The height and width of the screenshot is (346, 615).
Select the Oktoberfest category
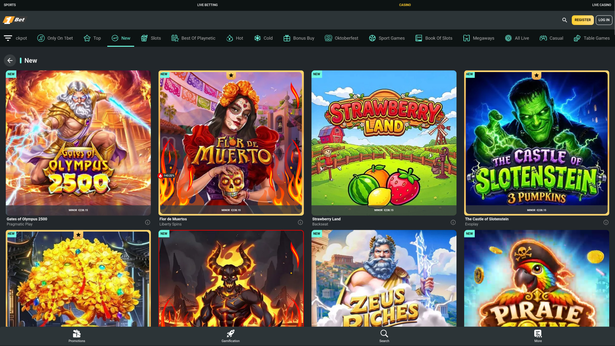(341, 38)
